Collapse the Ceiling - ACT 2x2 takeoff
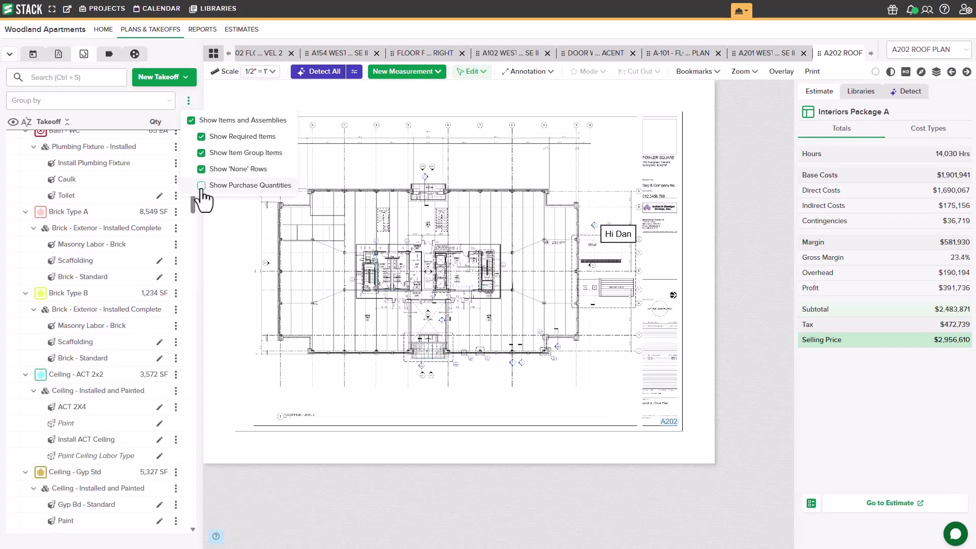Screen dimensions: 976x549 tap(25, 375)
